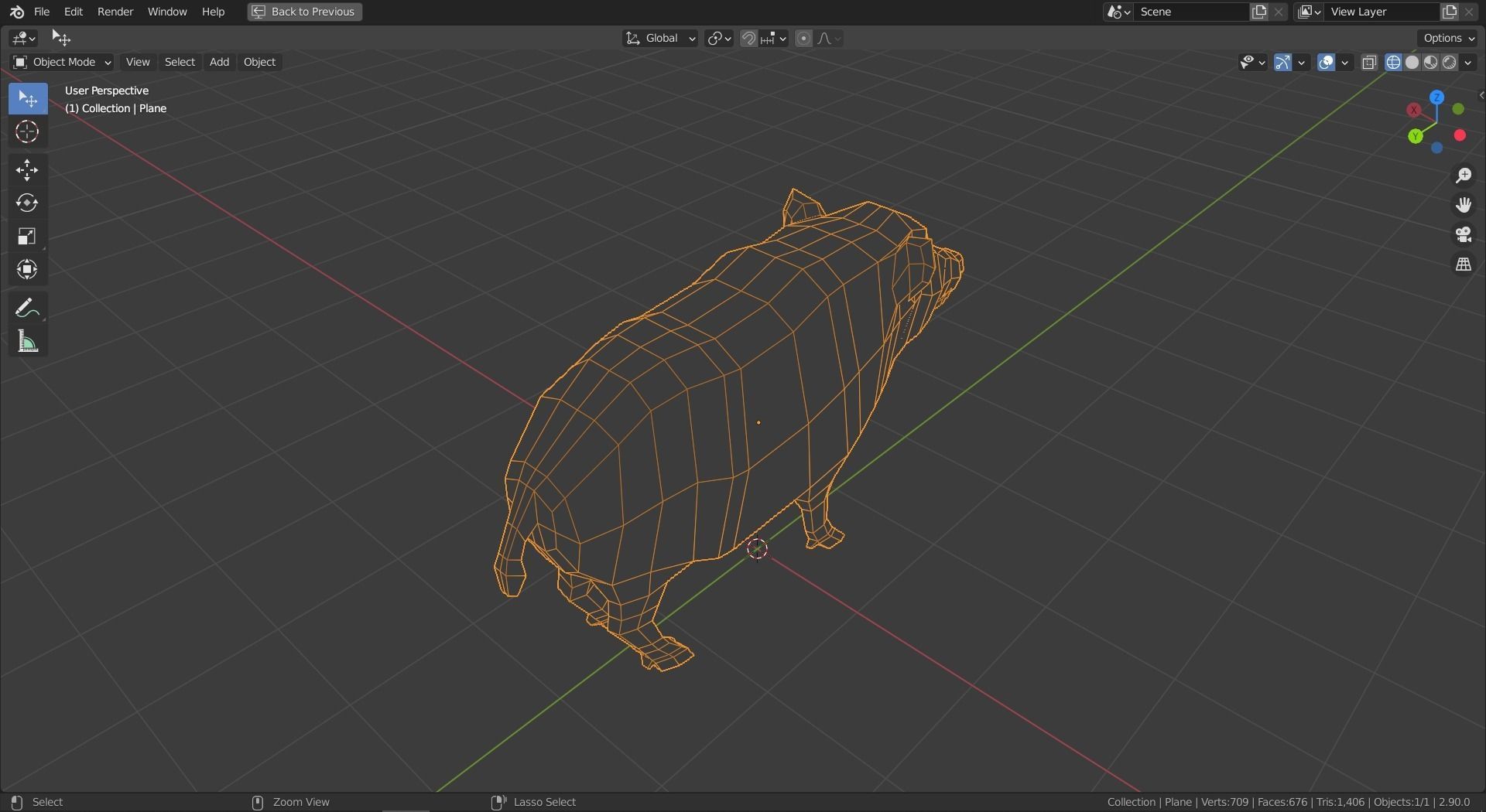The height and width of the screenshot is (812, 1486).
Task: Click the red X axis gizmo ball
Action: pyautogui.click(x=1414, y=111)
